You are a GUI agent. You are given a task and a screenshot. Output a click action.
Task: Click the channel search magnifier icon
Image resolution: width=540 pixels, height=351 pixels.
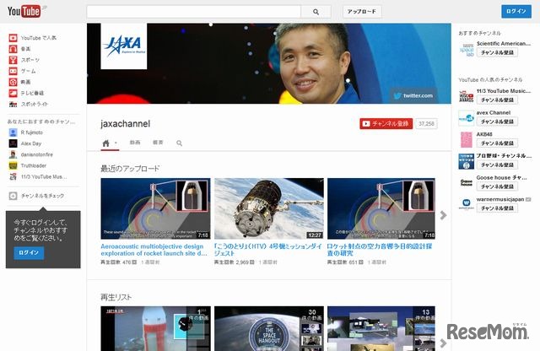click(179, 143)
